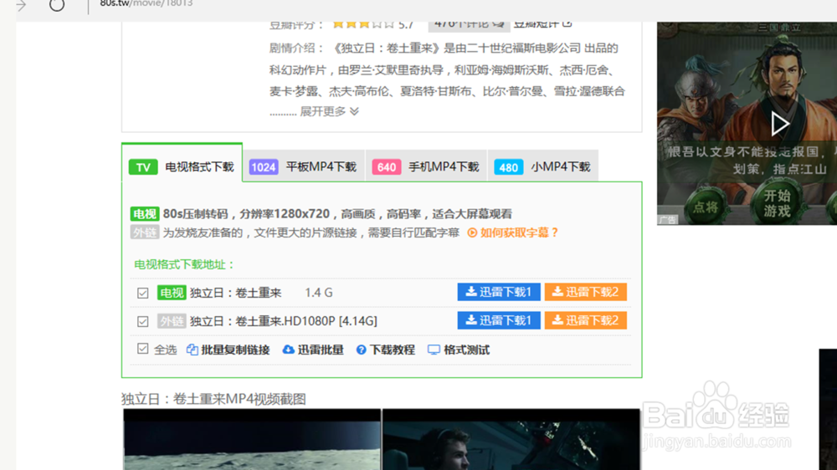The image size is (837, 470).
Task: Open the moon-surface movie screenshot thumbnail
Action: point(252,440)
